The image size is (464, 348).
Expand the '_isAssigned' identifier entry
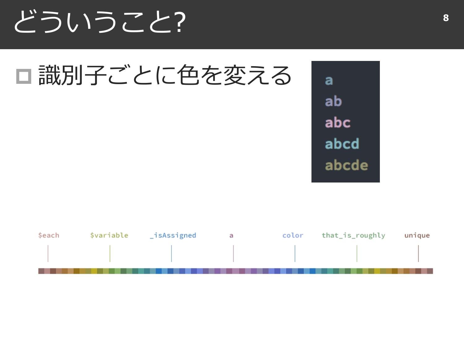172,235
